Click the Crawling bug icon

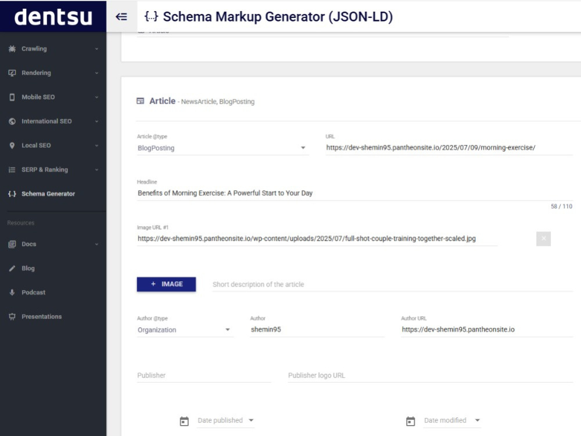(12, 49)
